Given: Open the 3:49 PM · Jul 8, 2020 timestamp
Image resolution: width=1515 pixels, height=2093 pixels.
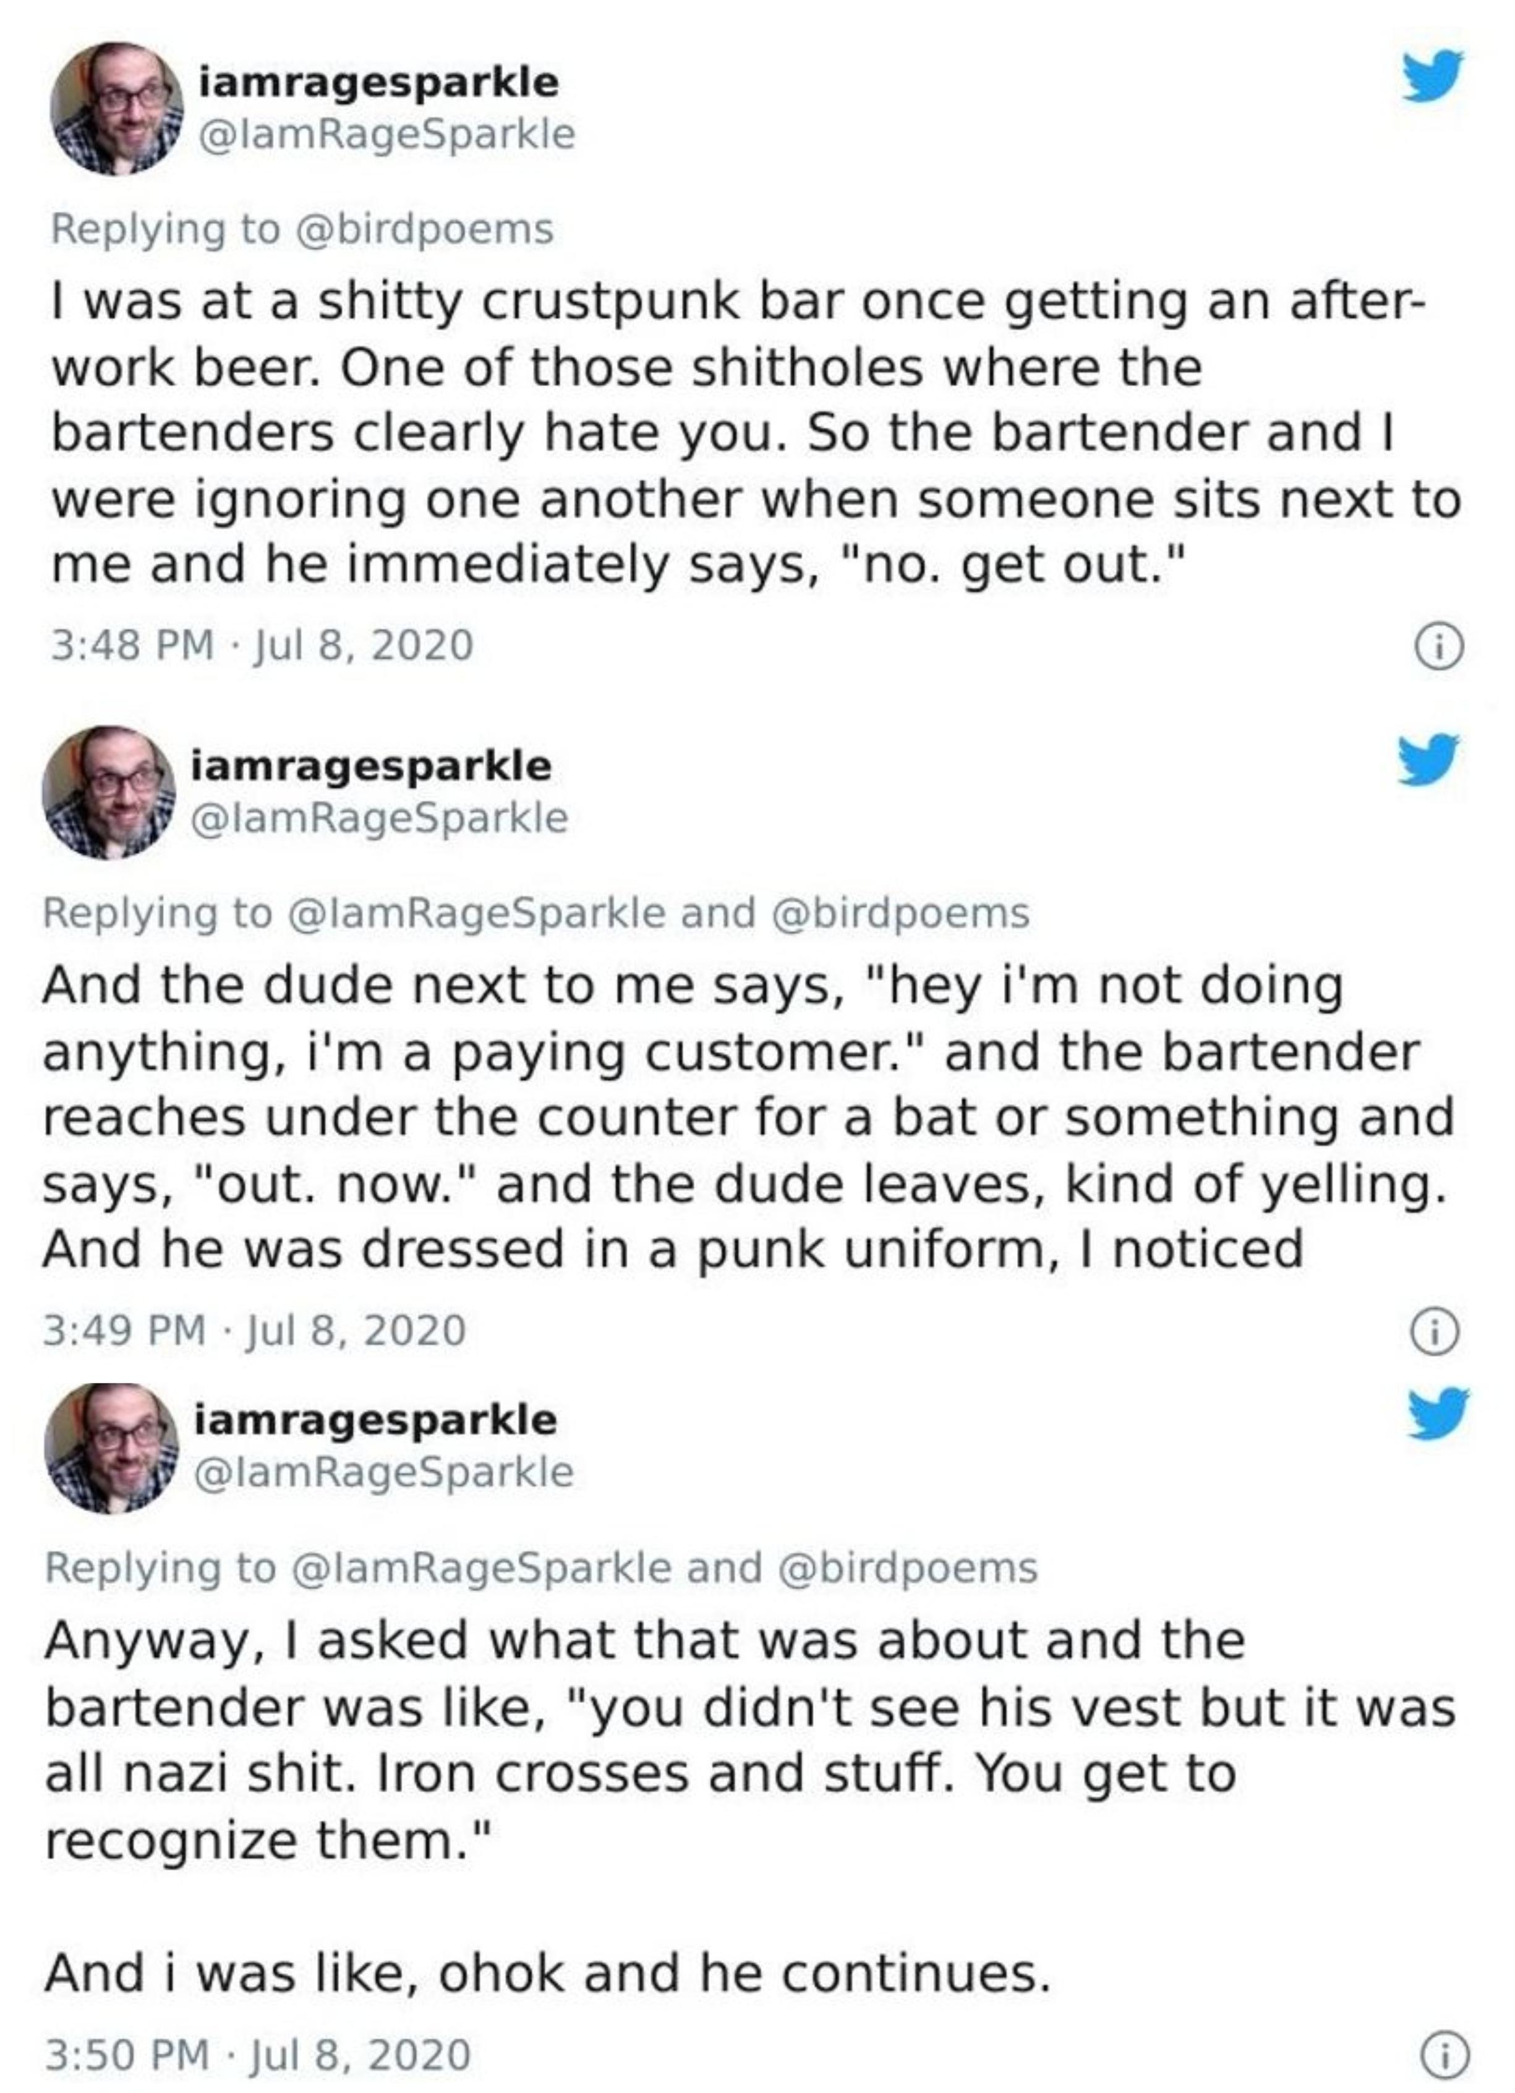Looking at the screenshot, I should click(255, 1330).
